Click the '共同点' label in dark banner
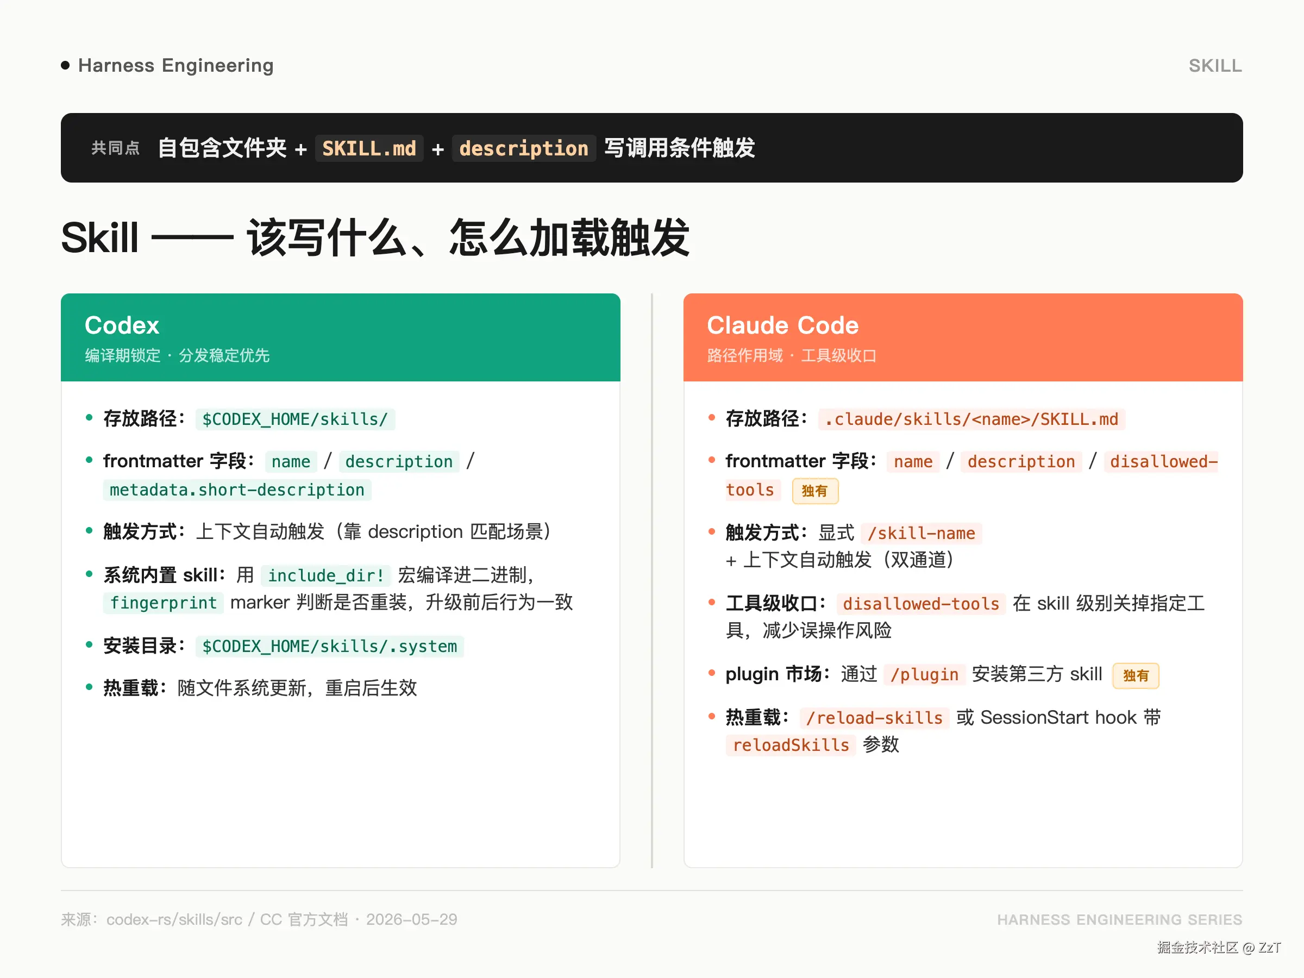 point(116,148)
